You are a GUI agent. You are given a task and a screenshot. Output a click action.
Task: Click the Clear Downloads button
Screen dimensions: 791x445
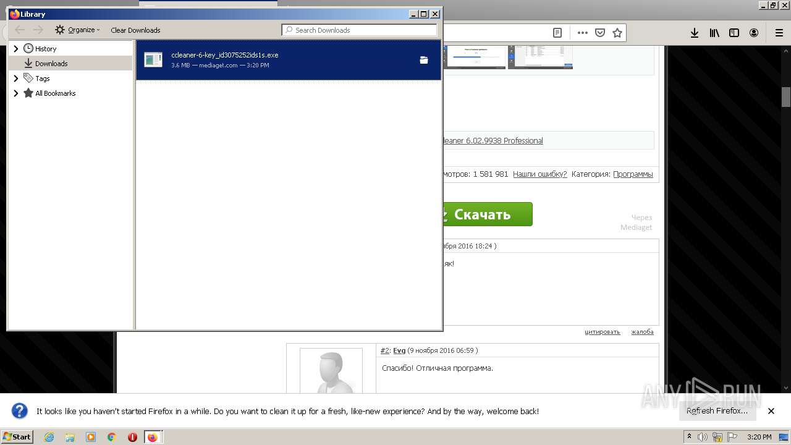pyautogui.click(x=135, y=30)
